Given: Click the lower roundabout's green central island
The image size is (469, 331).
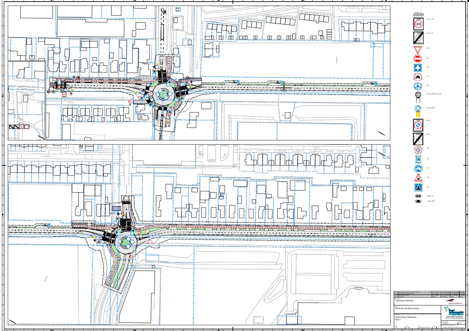Looking at the screenshot, I should coord(127,242).
